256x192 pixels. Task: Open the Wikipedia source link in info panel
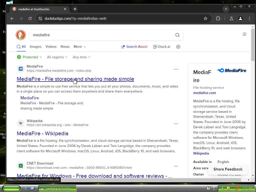(x=201, y=153)
